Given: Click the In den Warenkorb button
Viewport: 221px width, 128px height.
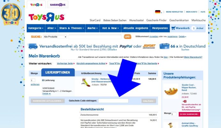Looking at the screenshot, I should pos(189,114).
